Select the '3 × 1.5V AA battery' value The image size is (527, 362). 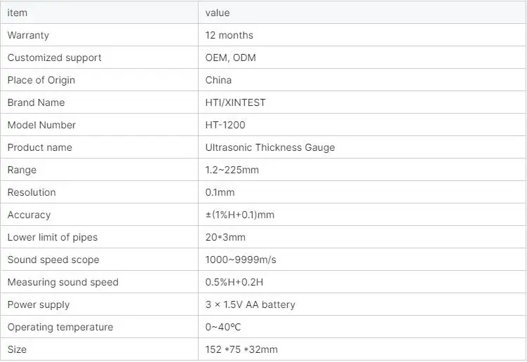[x=251, y=304]
